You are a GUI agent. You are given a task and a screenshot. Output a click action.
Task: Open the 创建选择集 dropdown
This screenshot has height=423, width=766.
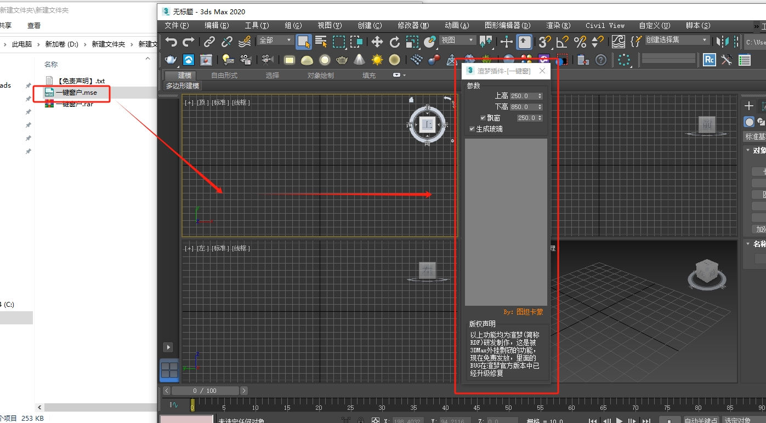click(677, 40)
